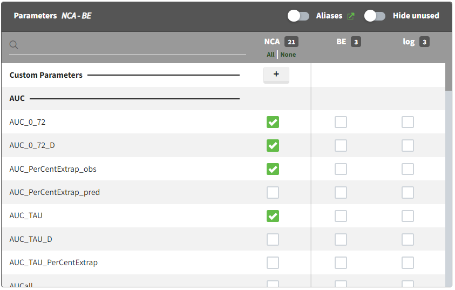The width and height of the screenshot is (455, 290).
Task: Enable NCA for AUC_PerCentExtrap_pred
Action: point(273,193)
